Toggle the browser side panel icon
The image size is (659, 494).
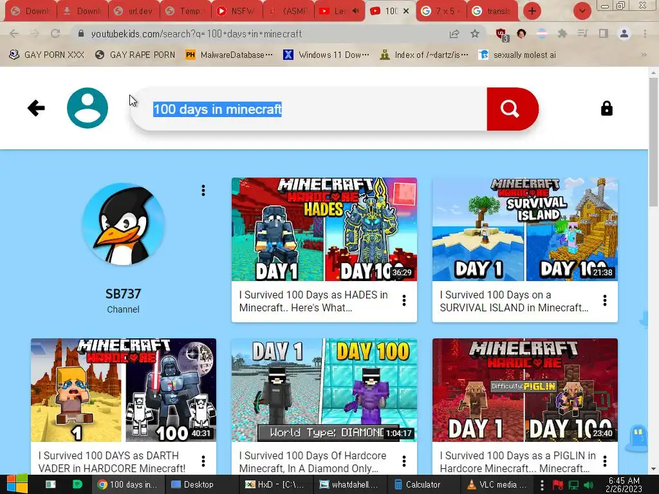click(604, 33)
